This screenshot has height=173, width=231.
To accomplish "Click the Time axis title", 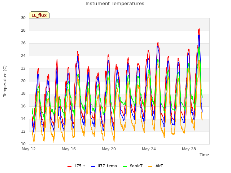I will [x=204, y=155].
